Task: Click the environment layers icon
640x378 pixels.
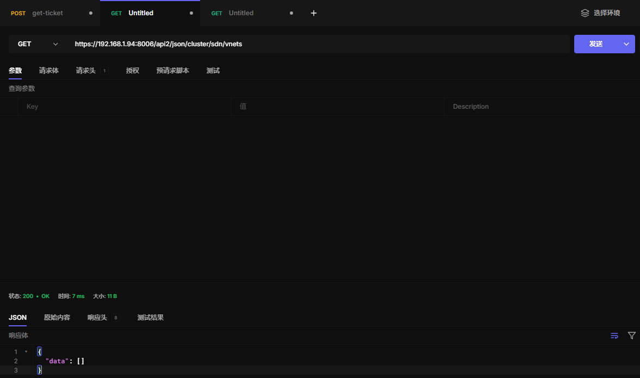Action: (x=585, y=13)
